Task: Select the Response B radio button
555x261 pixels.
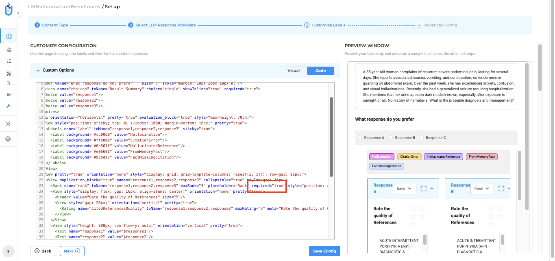Action: pyautogui.click(x=391, y=138)
